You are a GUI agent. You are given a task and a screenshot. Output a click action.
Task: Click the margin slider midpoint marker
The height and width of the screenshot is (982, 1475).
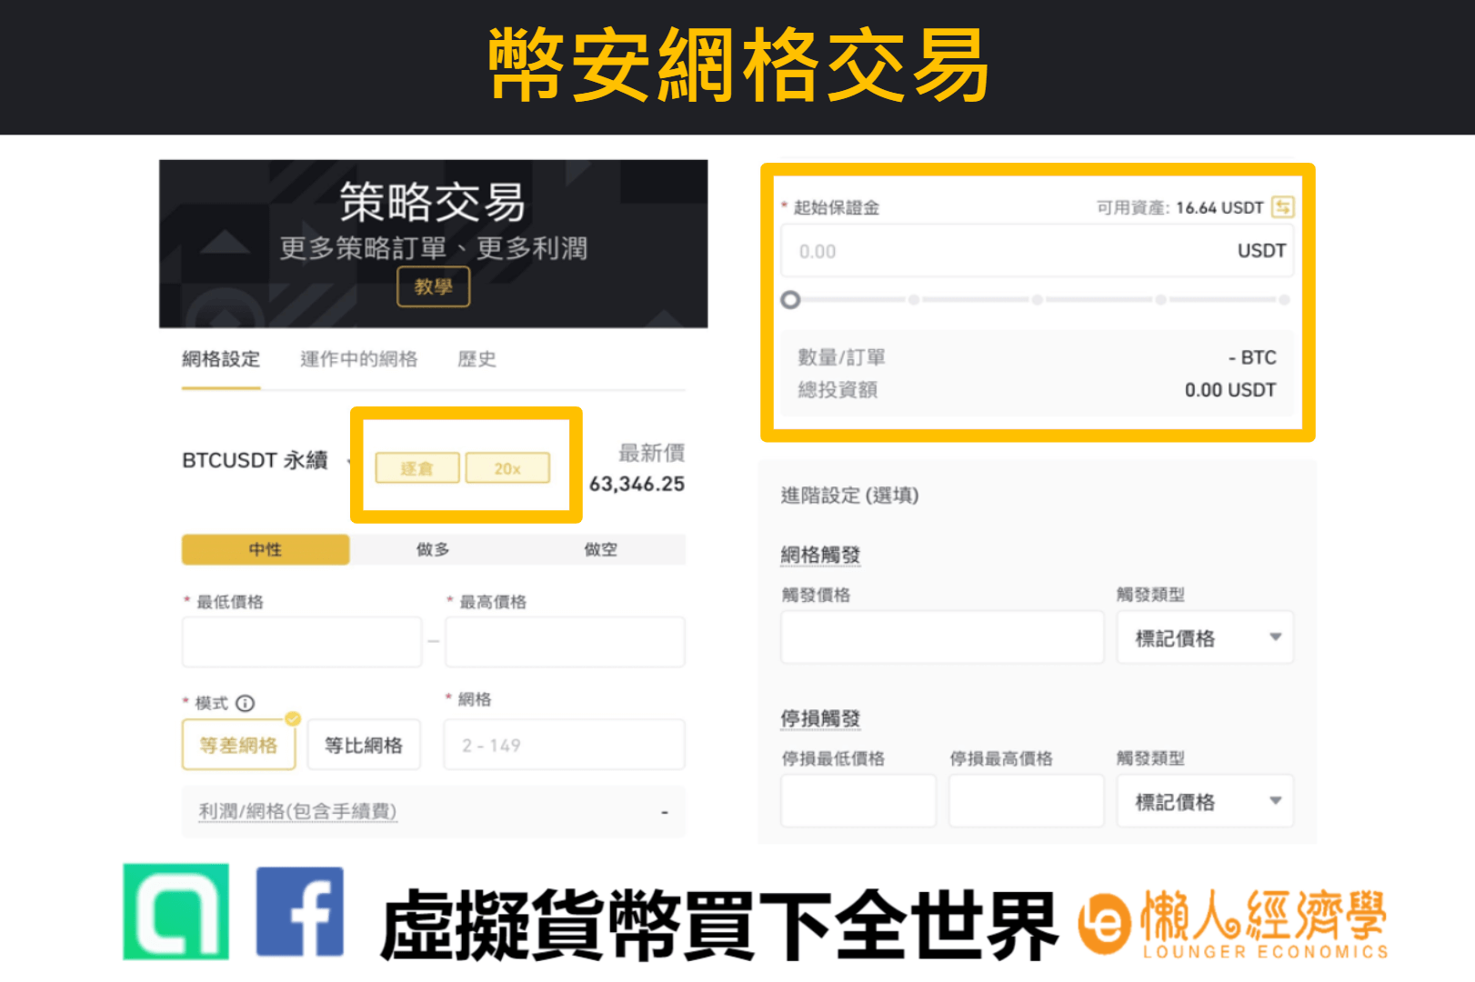[1037, 299]
